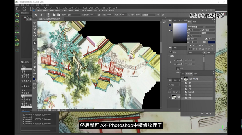
Task: Click the foreground color swatch in Color panel
Action: pos(170,25)
